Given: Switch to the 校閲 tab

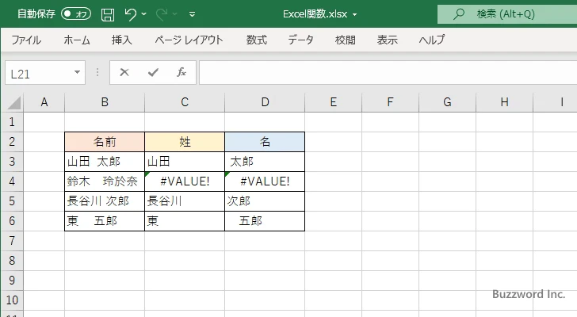Looking at the screenshot, I should pos(346,40).
